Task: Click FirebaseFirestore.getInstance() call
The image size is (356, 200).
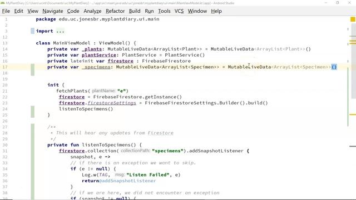Action: tap(137, 97)
